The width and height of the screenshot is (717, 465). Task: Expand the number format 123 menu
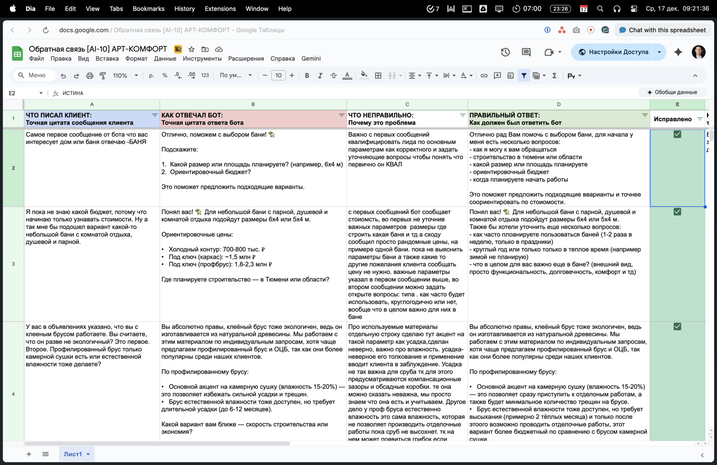pyautogui.click(x=205, y=75)
